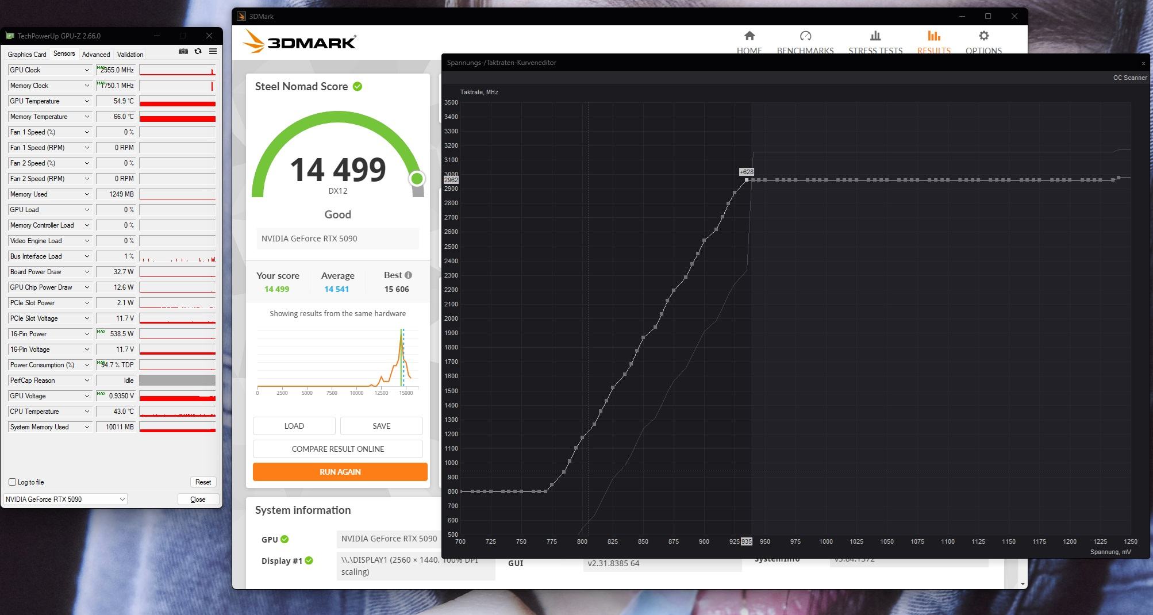The height and width of the screenshot is (615, 1153).
Task: Close the curve editor window
Action: pos(1143,63)
